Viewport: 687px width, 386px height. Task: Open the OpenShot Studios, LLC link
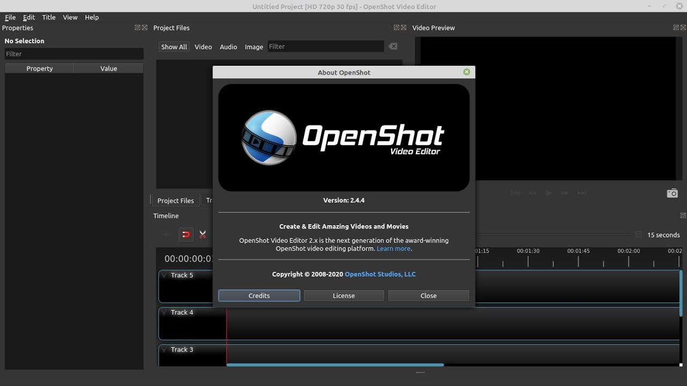click(380, 274)
